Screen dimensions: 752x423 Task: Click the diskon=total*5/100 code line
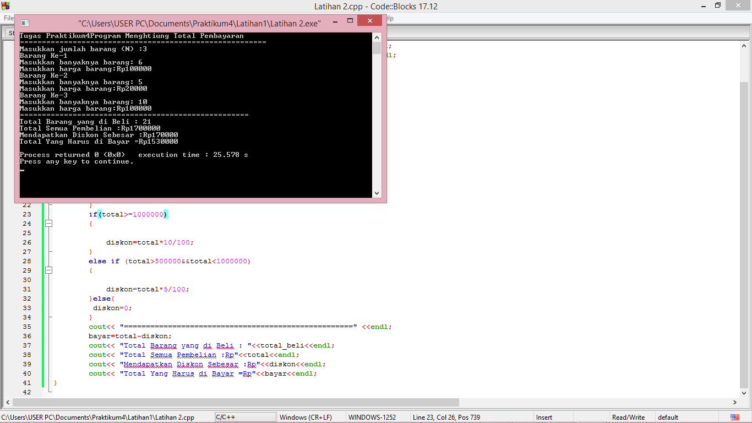(148, 289)
